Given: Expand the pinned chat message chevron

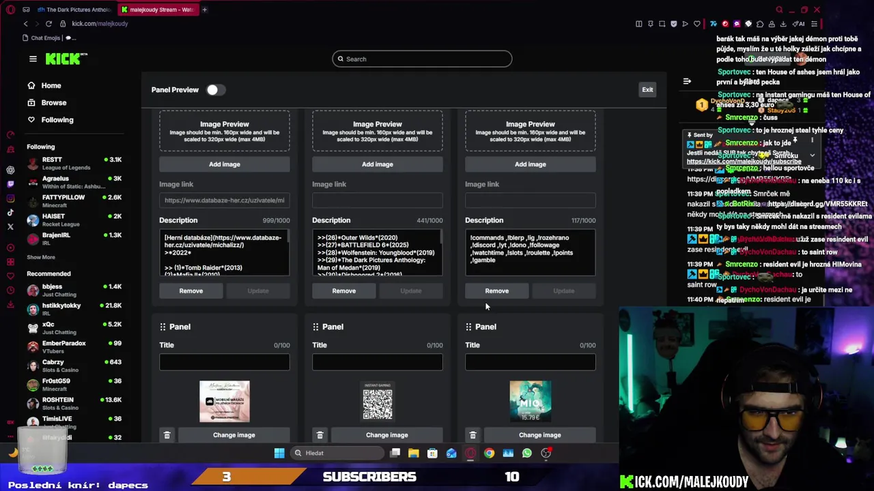Looking at the screenshot, I should pyautogui.click(x=812, y=155).
